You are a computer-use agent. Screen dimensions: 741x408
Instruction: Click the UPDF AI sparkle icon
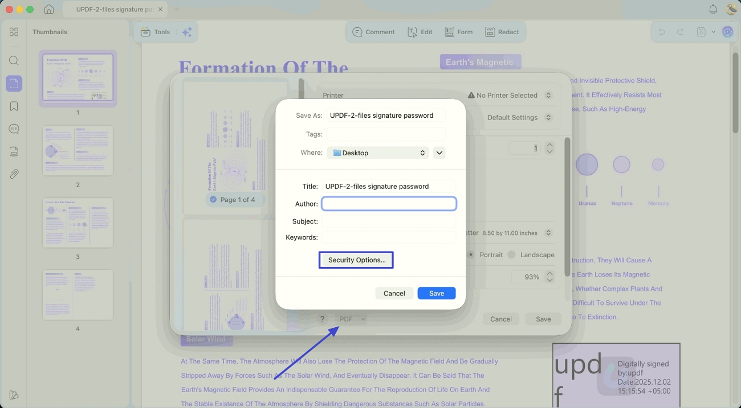point(186,32)
